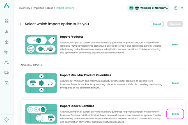Go to Inventory breadcrumb

24,8
